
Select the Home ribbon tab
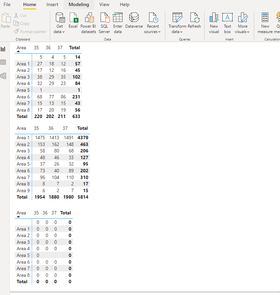30,4
